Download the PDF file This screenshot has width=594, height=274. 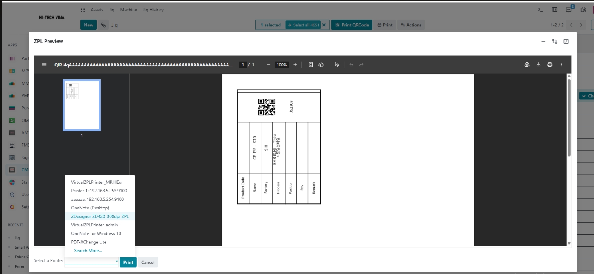coord(538,65)
